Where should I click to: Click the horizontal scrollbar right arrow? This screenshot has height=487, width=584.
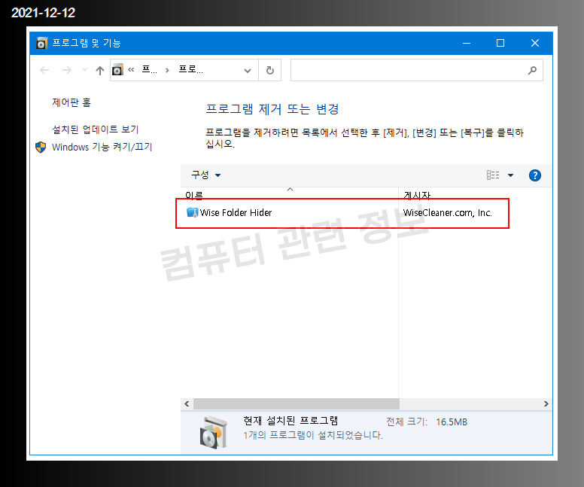[x=546, y=404]
